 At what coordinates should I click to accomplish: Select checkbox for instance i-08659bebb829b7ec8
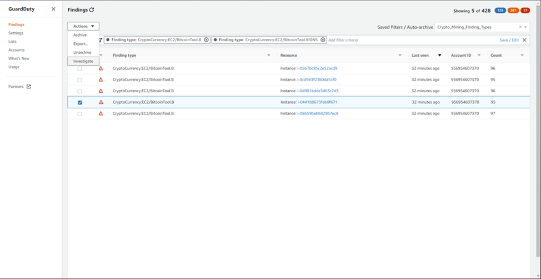tap(79, 113)
